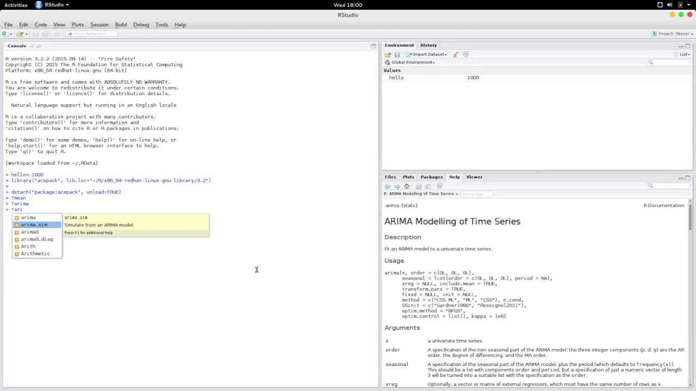Open the RStudio application menu in top bar
Screen dimensions: 696x391
pos(53,5)
